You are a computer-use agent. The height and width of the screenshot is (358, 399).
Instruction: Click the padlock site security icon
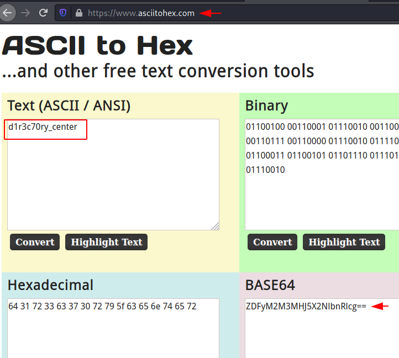[x=79, y=13]
